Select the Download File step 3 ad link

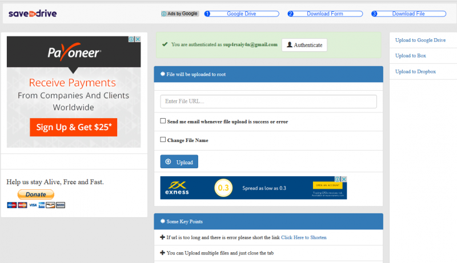point(408,14)
